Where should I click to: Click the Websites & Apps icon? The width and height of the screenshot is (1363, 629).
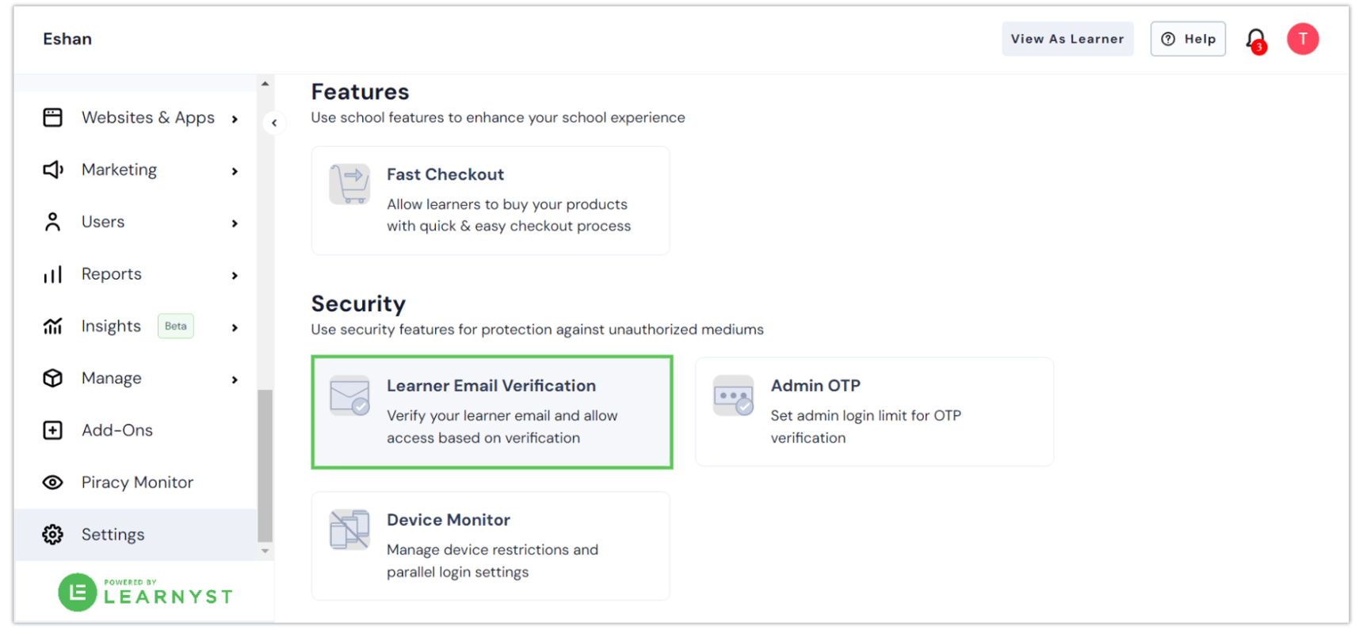(52, 117)
